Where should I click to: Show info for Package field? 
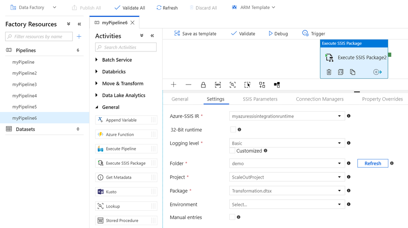click(349, 190)
